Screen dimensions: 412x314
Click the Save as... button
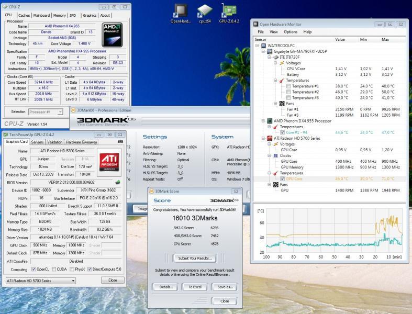click(x=225, y=287)
